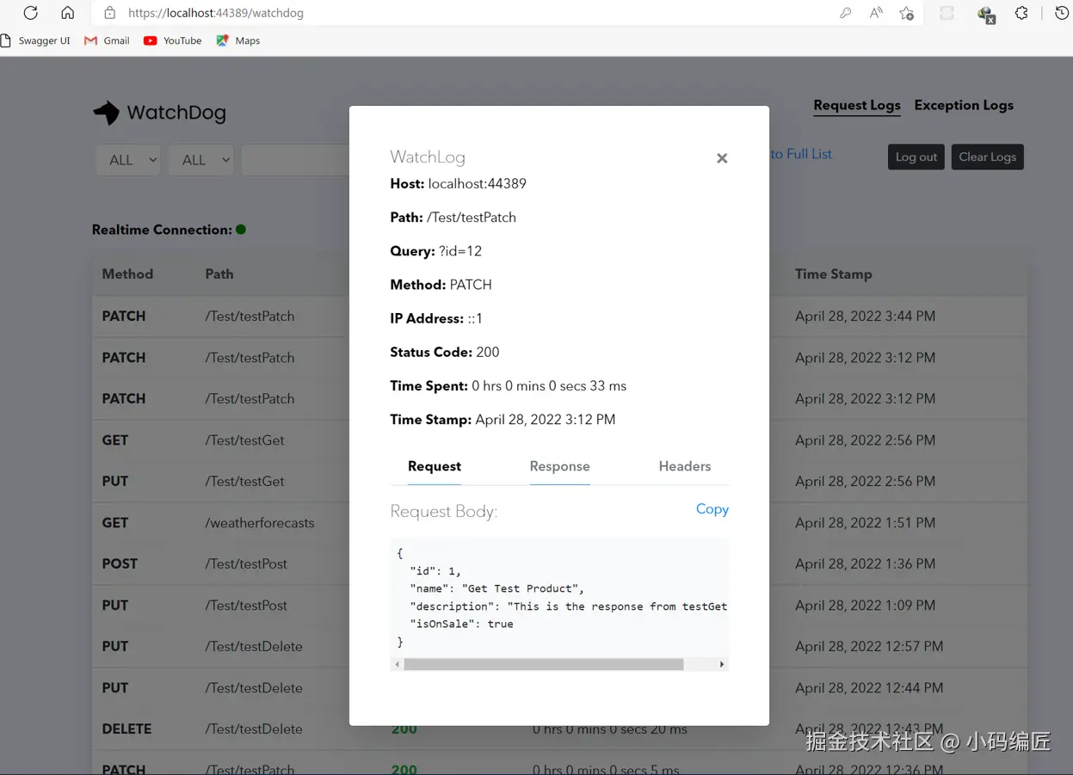Select the Headers tab in dialog
Image resolution: width=1073 pixels, height=775 pixels.
[685, 466]
